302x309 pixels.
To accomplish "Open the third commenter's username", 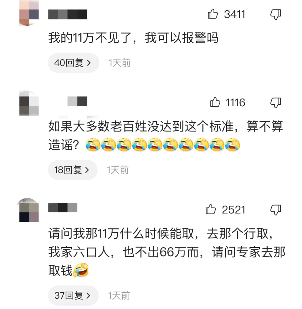I will (x=63, y=207).
